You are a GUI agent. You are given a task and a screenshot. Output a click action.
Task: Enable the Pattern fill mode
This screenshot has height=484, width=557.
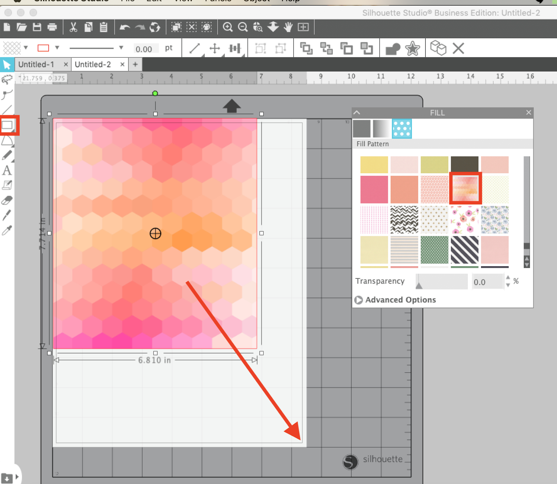point(402,129)
